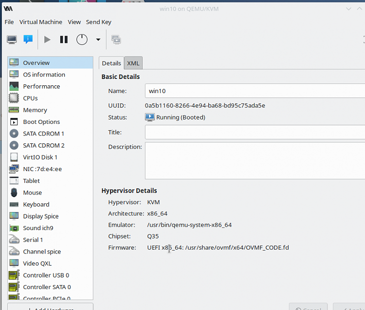The height and width of the screenshot is (310, 365).
Task: Switch to the XML tab
Action: click(x=133, y=63)
